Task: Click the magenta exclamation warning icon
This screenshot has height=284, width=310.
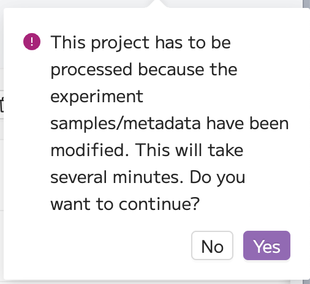Action: [x=32, y=42]
